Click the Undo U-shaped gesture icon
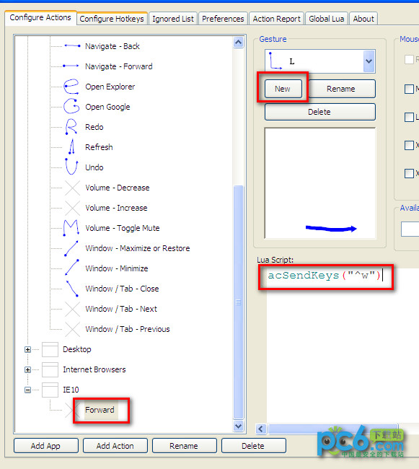 [x=71, y=166]
